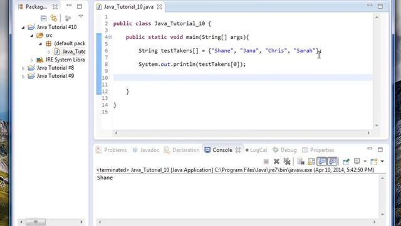
Task: Click the editor vertical scrollbar down arrow
Action: [377, 126]
